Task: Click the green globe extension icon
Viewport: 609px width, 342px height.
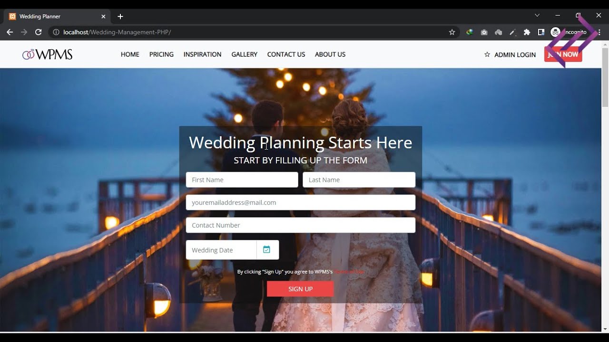Action: [x=470, y=32]
